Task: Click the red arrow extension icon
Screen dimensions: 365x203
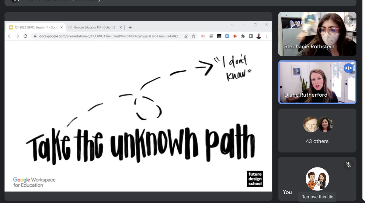Action: [x=203, y=36]
